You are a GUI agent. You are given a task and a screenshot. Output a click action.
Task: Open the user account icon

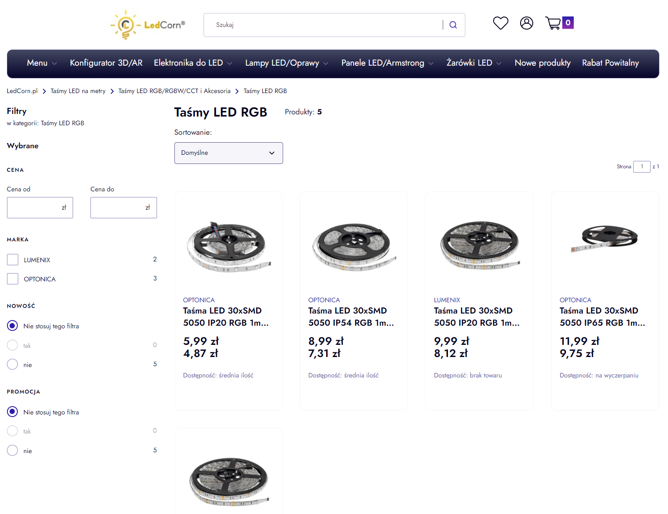click(527, 23)
